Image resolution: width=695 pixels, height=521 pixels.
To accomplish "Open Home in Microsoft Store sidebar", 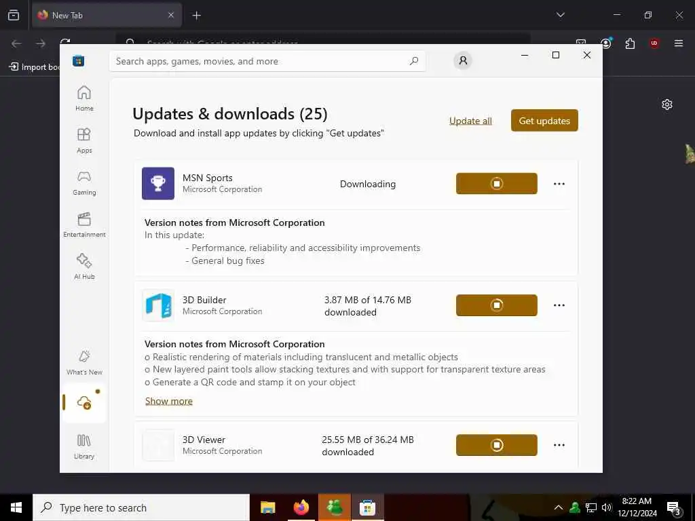I will (x=84, y=98).
